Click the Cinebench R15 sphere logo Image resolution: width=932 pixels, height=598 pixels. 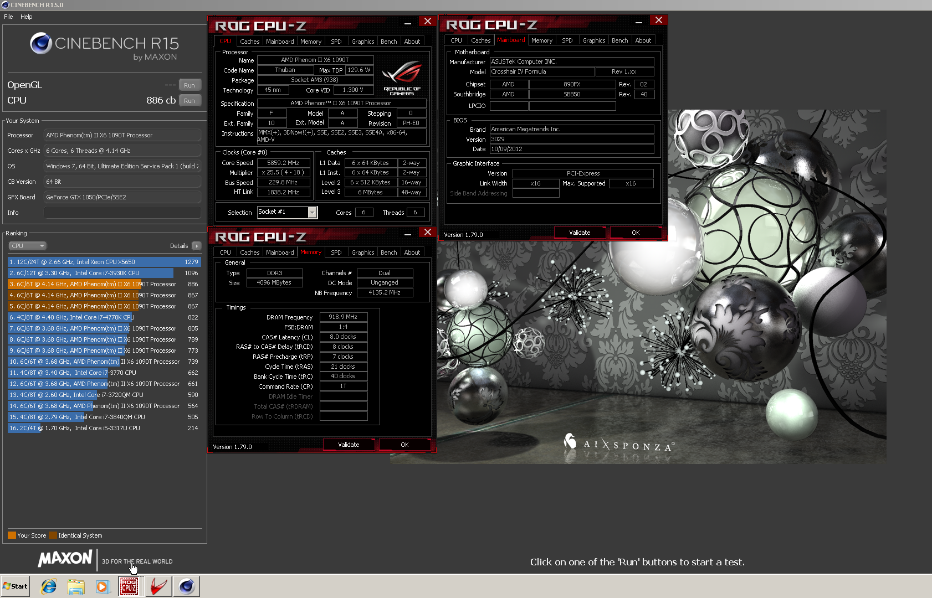pos(41,43)
